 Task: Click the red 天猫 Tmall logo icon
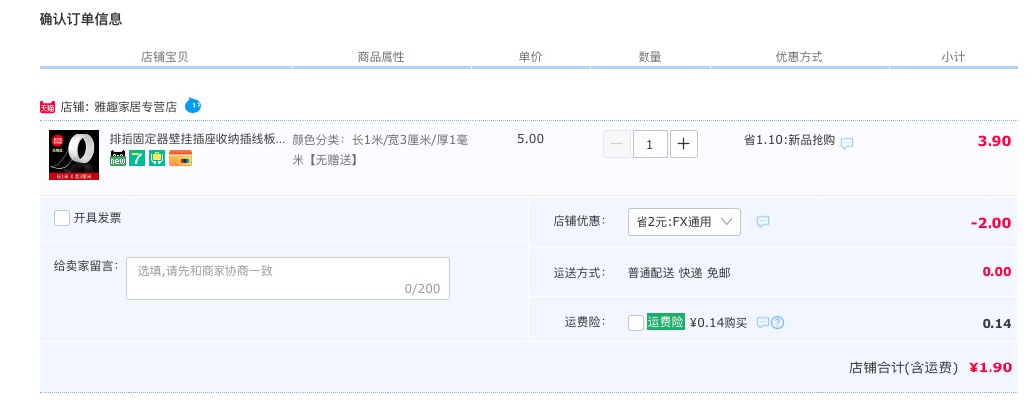46,107
